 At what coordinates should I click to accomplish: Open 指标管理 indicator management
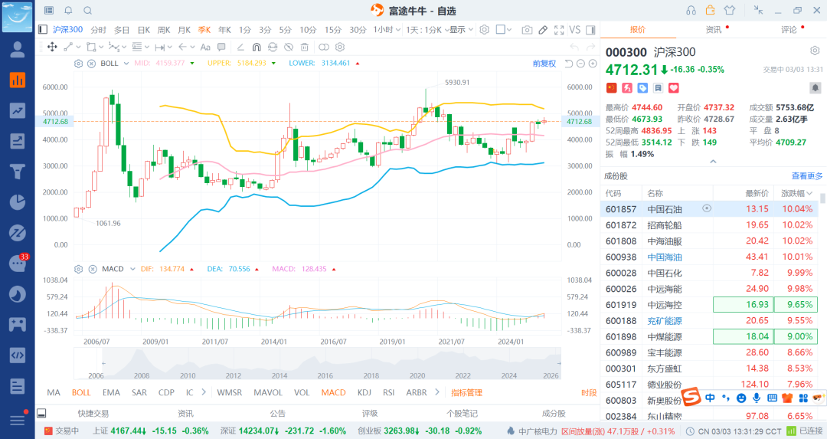click(466, 392)
